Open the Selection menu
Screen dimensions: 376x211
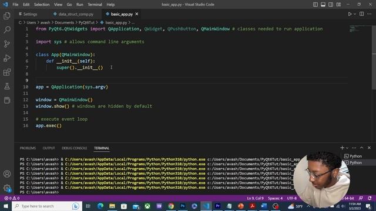click(42, 5)
